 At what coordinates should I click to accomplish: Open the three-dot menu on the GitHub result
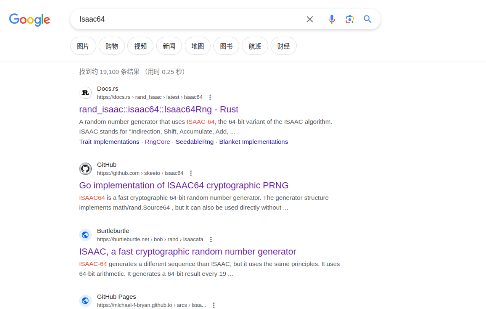click(191, 173)
